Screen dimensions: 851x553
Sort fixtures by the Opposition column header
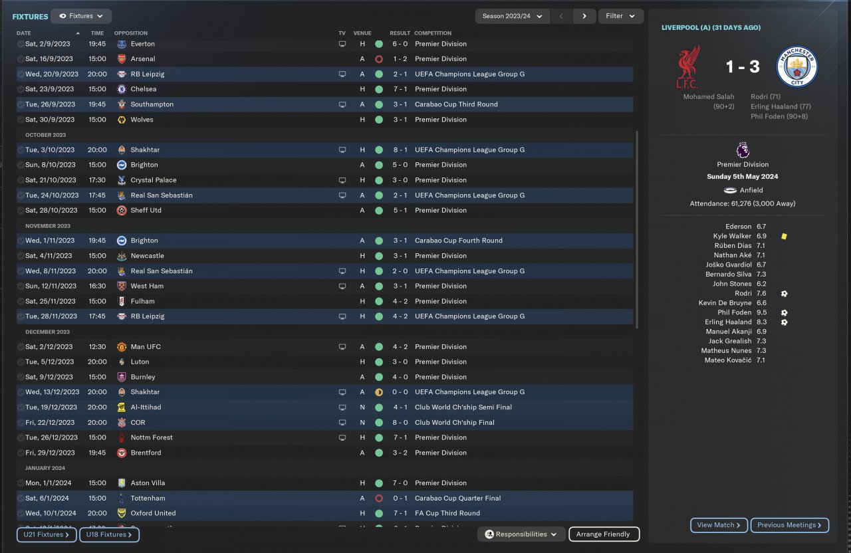pos(131,33)
